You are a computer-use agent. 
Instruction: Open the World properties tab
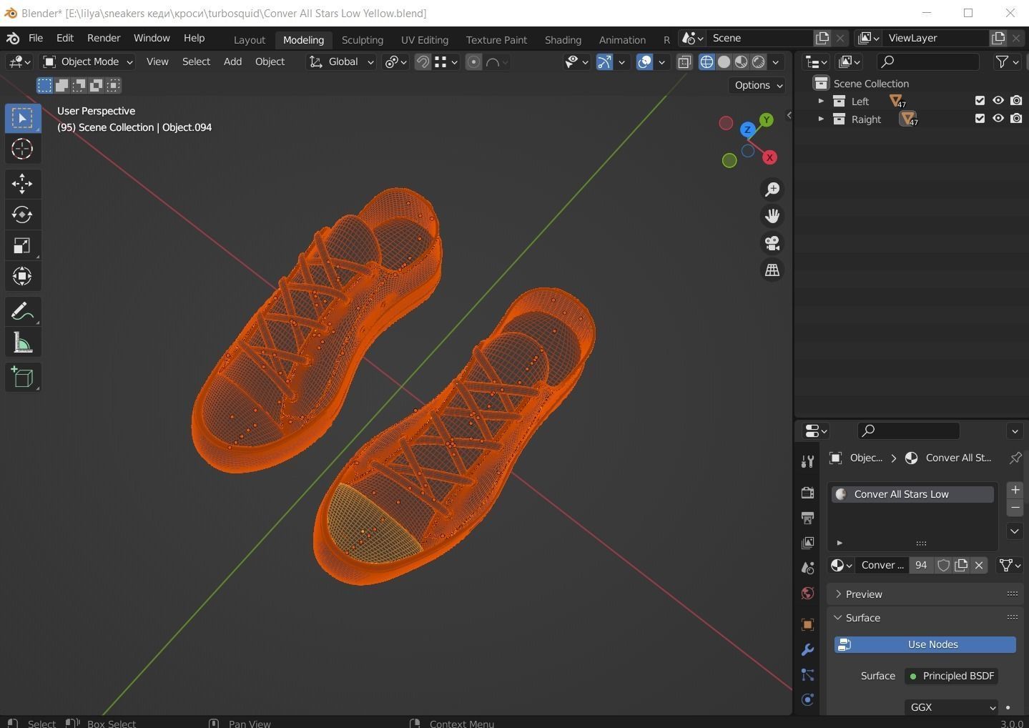[807, 593]
